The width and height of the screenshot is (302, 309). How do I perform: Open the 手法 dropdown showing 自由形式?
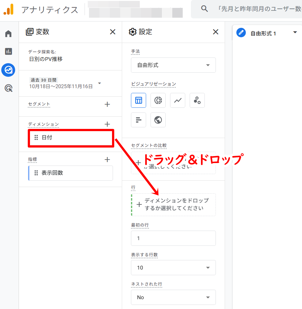pos(173,65)
